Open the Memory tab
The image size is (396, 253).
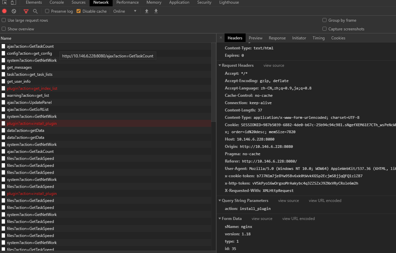click(x=154, y=2)
